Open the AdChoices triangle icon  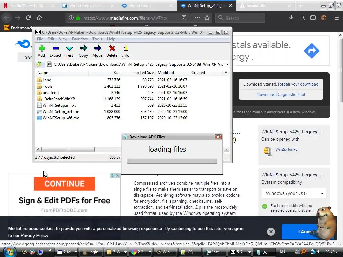click(x=113, y=175)
